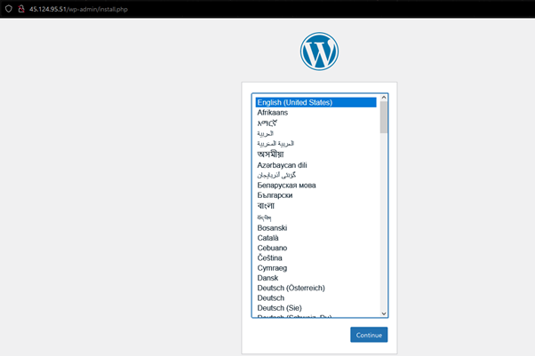Click the insecure connection padlock icon
This screenshot has width=535, height=356.
coord(21,9)
